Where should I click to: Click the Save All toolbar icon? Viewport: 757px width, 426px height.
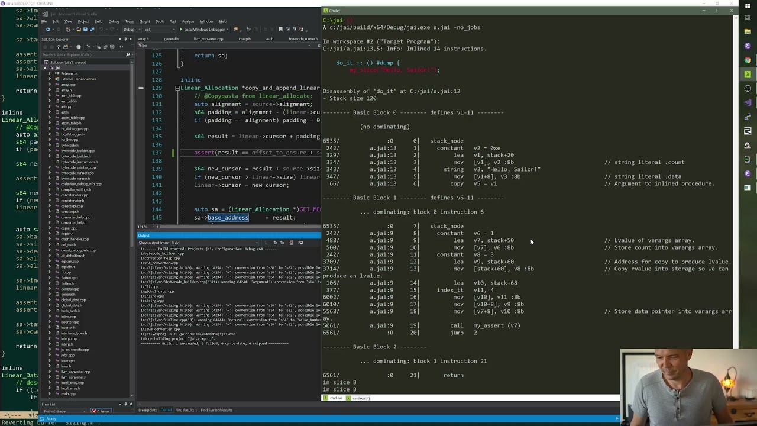92,30
